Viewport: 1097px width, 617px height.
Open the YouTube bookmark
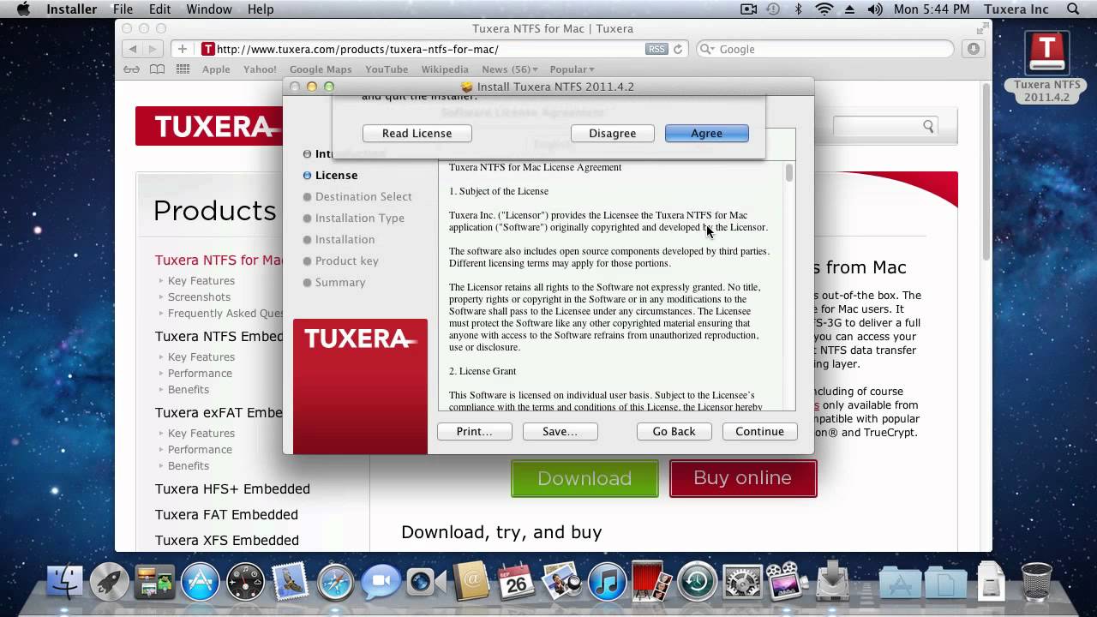coord(387,69)
